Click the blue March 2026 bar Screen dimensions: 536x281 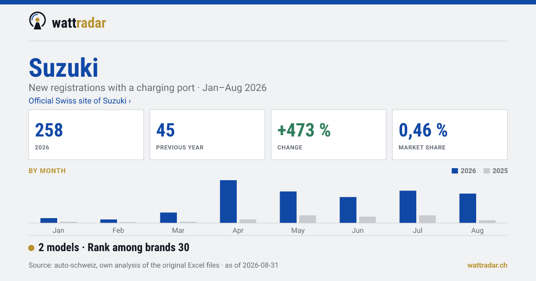[x=168, y=218]
